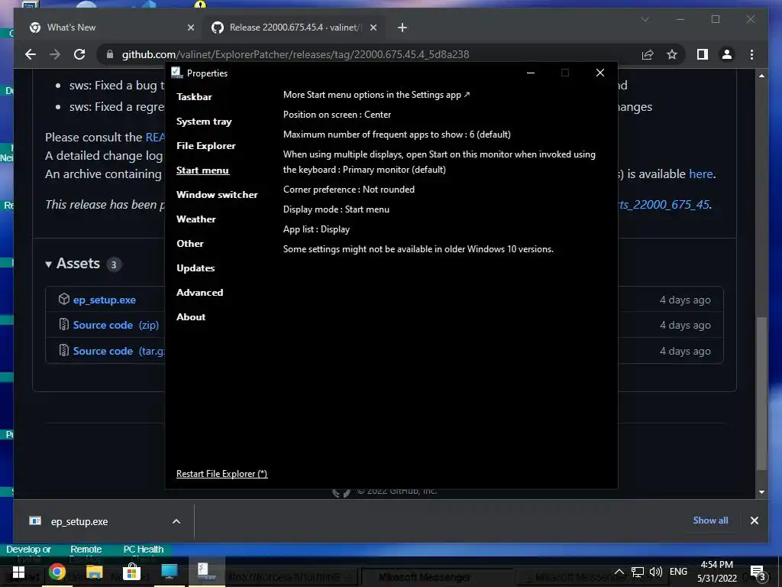Share this page icon in address bar
The image size is (782, 587).
pos(648,54)
